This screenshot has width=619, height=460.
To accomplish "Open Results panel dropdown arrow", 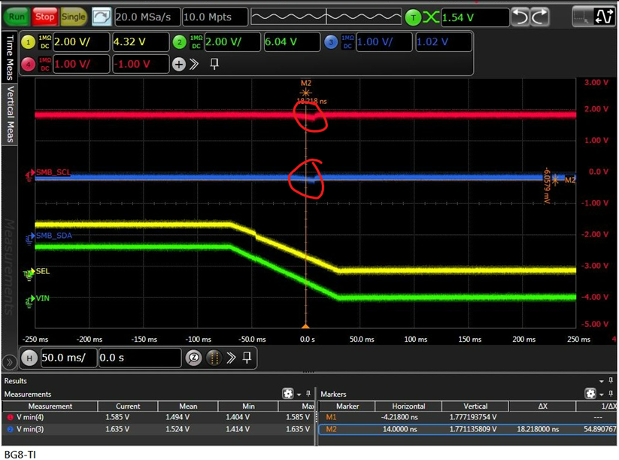I will [x=601, y=382].
